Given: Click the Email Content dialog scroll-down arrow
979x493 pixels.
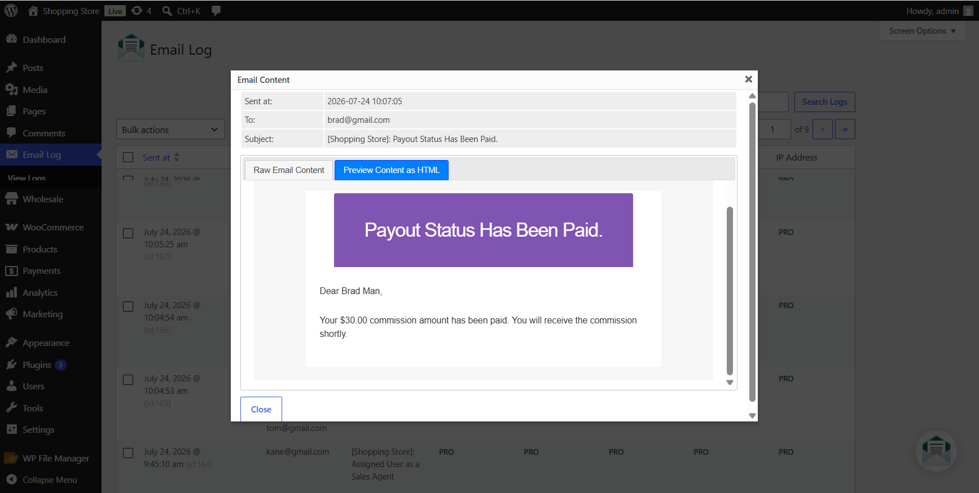Looking at the screenshot, I should point(752,416).
